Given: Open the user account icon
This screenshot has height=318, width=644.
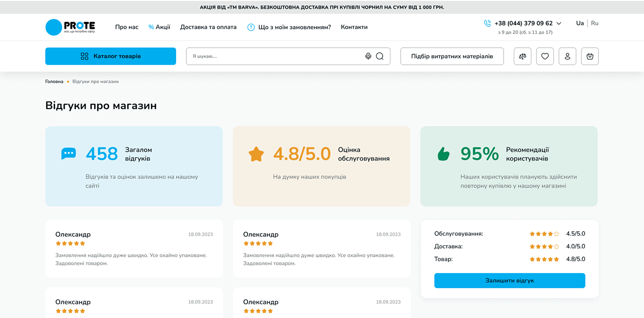Looking at the screenshot, I should click(567, 56).
